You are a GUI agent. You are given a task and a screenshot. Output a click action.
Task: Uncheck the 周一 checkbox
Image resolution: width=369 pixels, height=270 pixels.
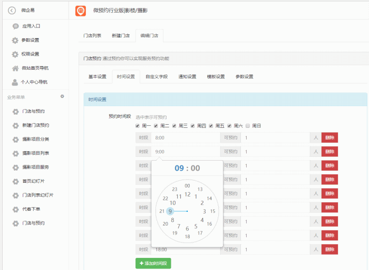tap(138, 126)
